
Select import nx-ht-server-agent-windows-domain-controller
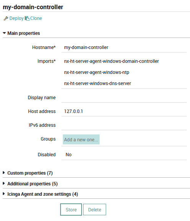pos(111,61)
